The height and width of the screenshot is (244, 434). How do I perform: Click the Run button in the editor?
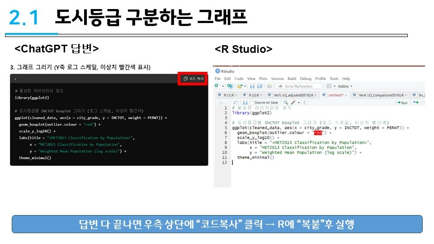[x=401, y=103]
